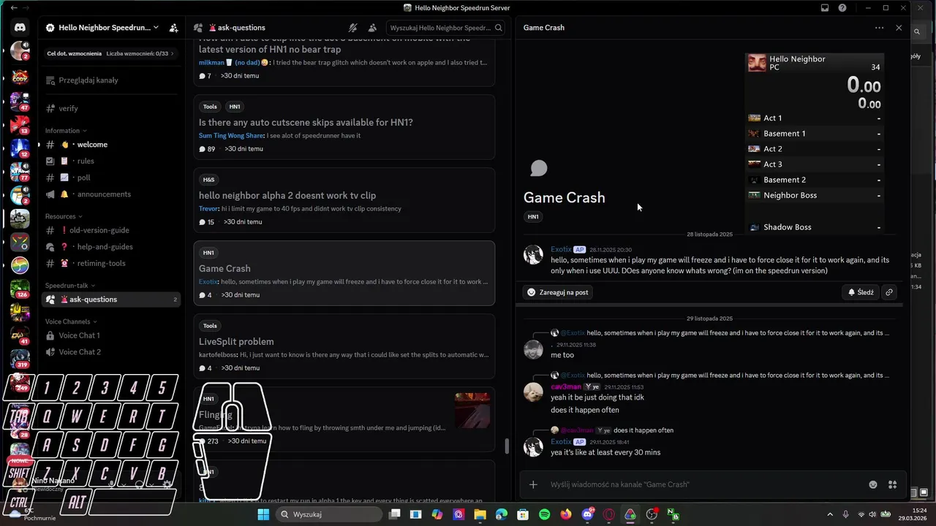Image resolution: width=936 pixels, height=526 pixels.
Task: Open post about auto cutscene skips for HN1
Action: [x=344, y=127]
